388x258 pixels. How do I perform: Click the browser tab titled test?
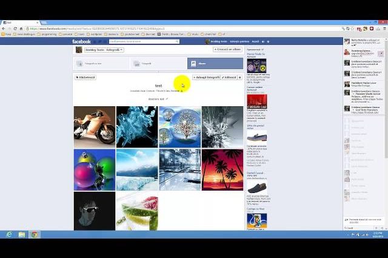pos(20,22)
